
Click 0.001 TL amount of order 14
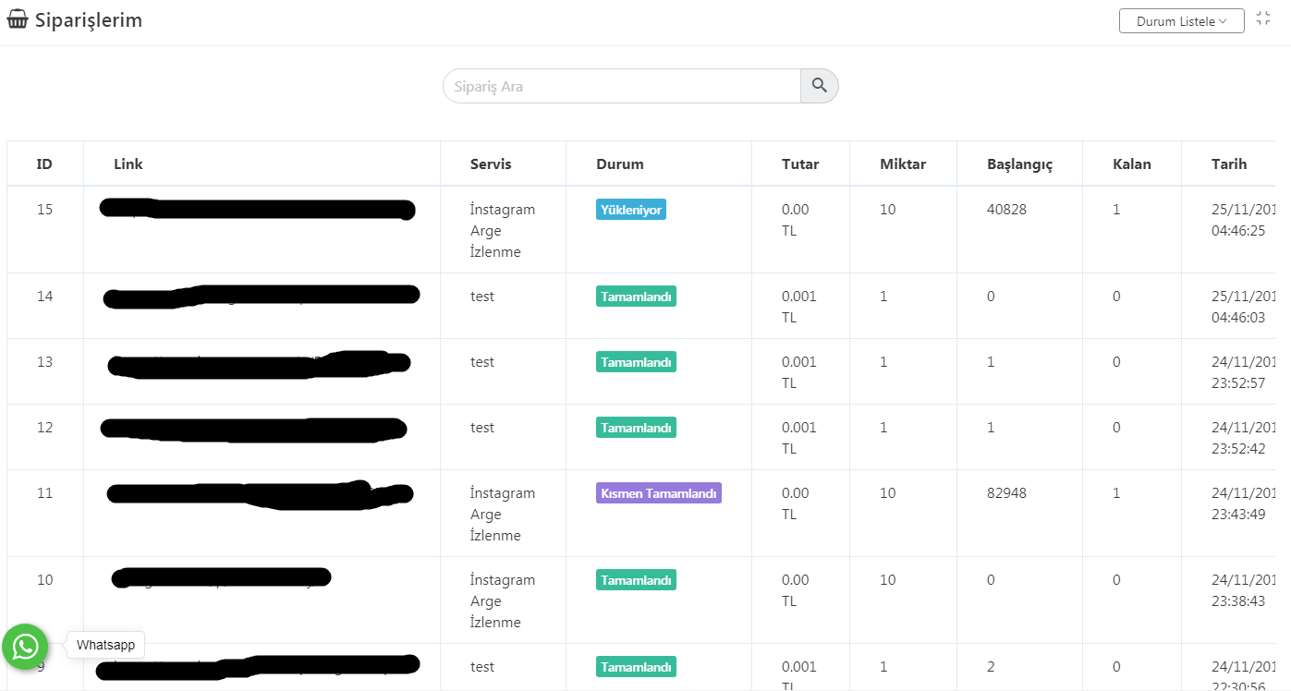(x=799, y=307)
